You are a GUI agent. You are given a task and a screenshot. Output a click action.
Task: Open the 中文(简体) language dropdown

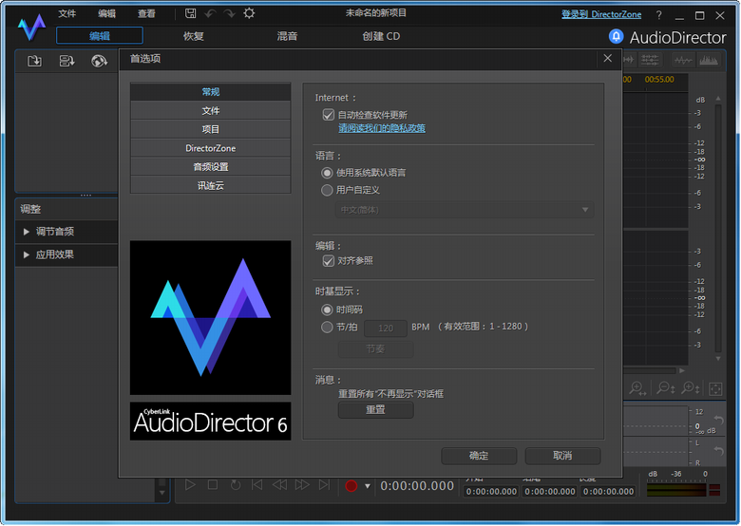[x=464, y=209]
